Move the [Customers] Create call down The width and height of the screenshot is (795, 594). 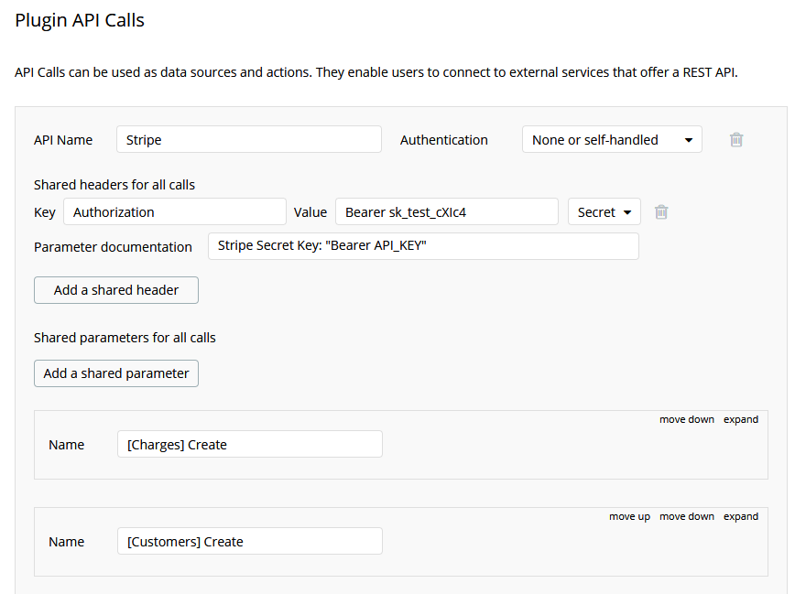(x=686, y=517)
